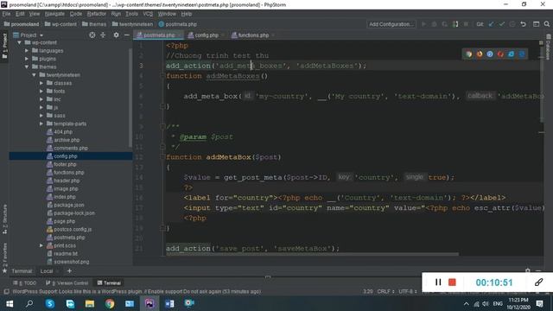553x311 pixels.
Task: Expand the plugins folder
Action: 27,59
